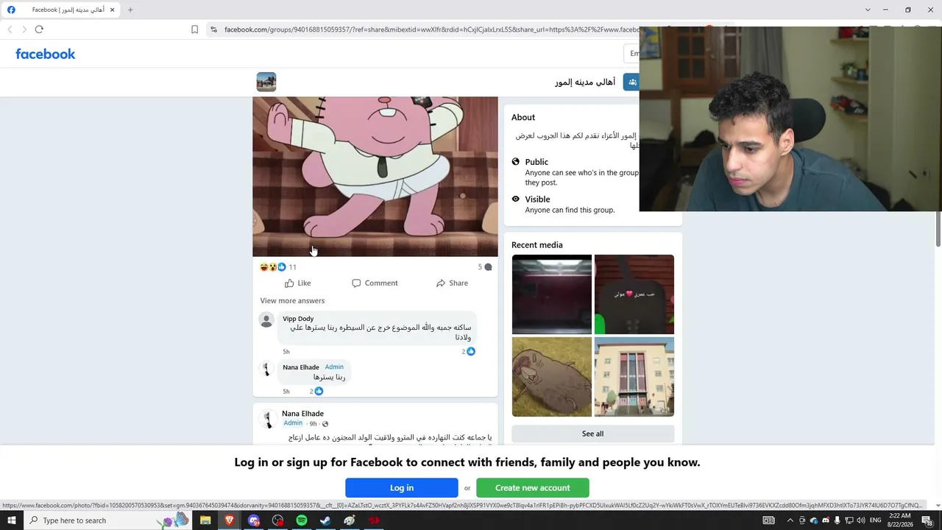Viewport: 942px width, 530px height.
Task: Expand View more answers
Action: point(292,300)
